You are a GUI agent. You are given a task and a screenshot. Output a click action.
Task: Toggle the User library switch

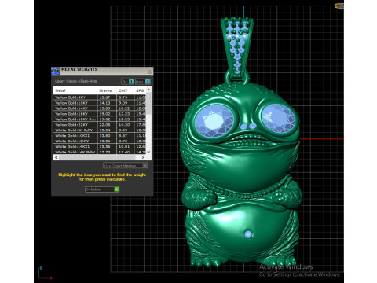(x=143, y=82)
